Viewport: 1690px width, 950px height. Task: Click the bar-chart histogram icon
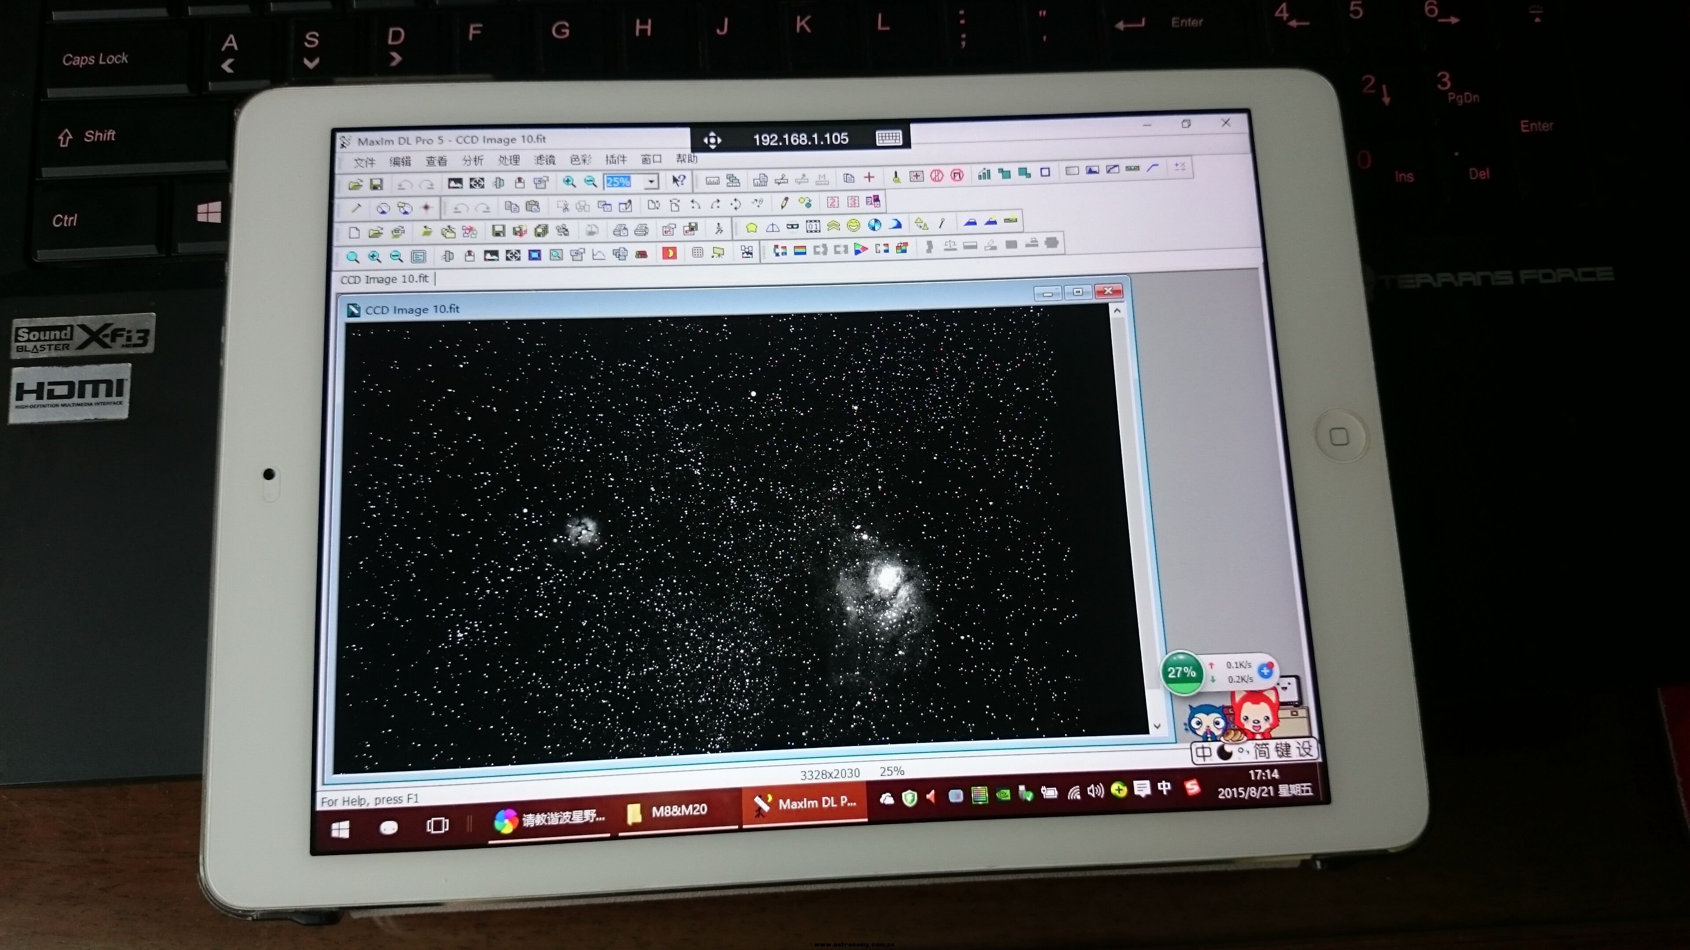point(984,174)
